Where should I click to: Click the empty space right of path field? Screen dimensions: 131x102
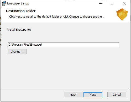point(124,45)
